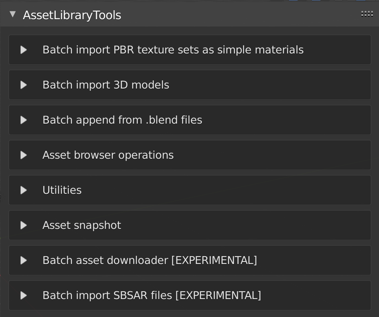Expand arrow for Batch import SBSAR files
The width and height of the screenshot is (379, 317).
click(24, 295)
